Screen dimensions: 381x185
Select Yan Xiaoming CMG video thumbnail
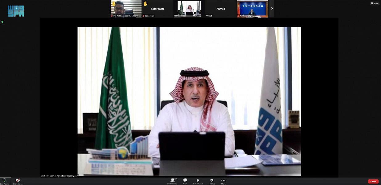tap(252, 9)
